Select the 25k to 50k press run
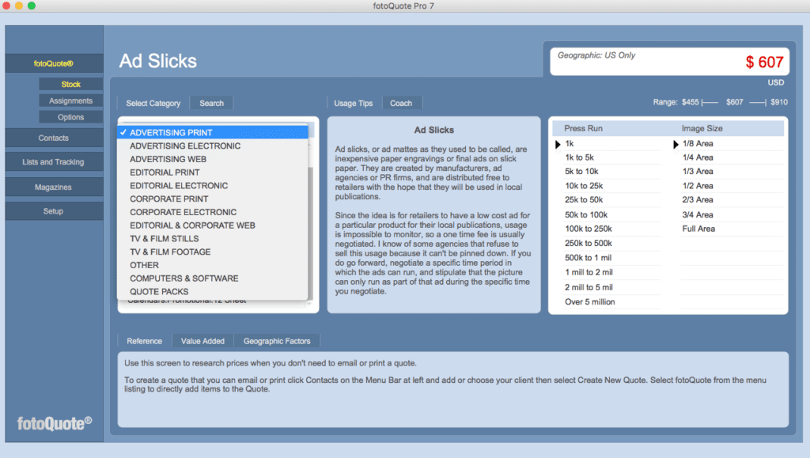810x458 pixels. coord(584,200)
